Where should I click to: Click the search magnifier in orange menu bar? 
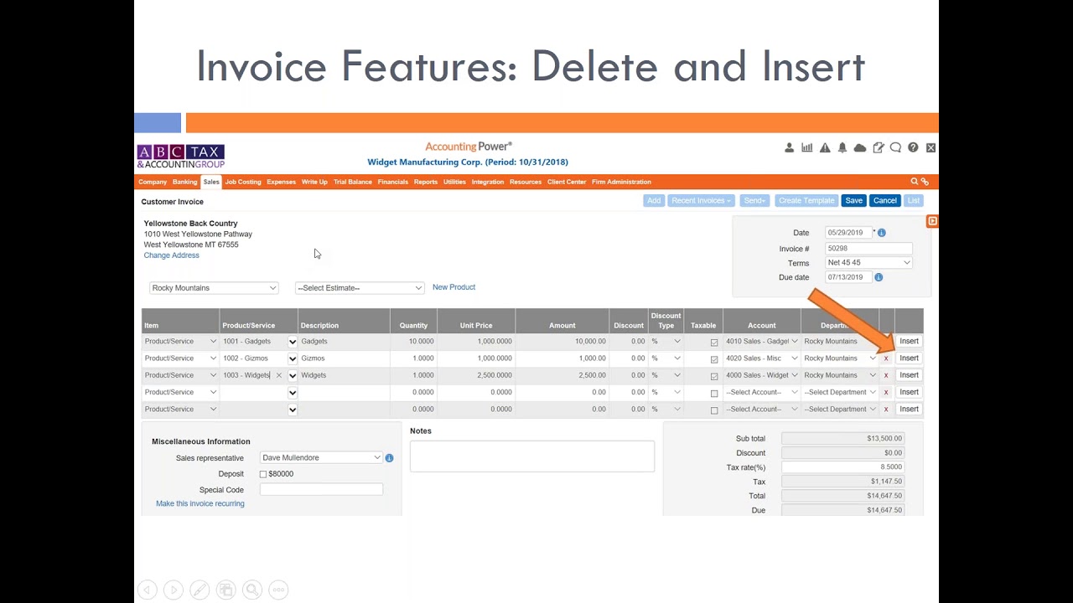click(x=915, y=181)
